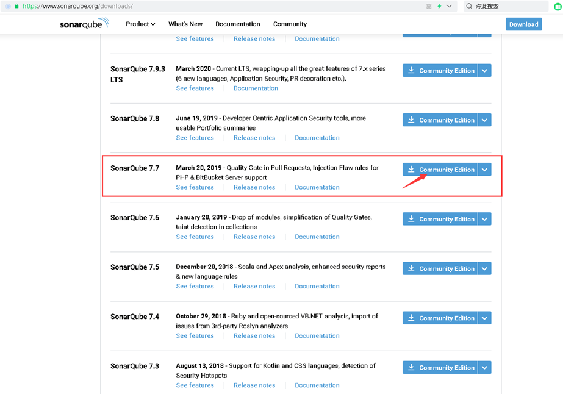Image resolution: width=563 pixels, height=394 pixels.
Task: Open See features for SonarQube 7.3
Action: (195, 385)
